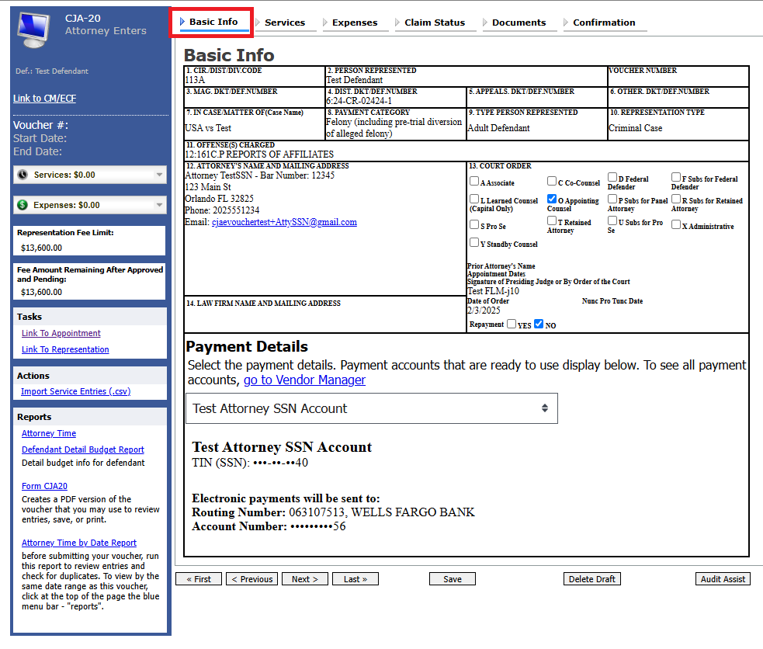763x649 pixels.
Task: Go to the Documents tab
Action: pos(518,23)
